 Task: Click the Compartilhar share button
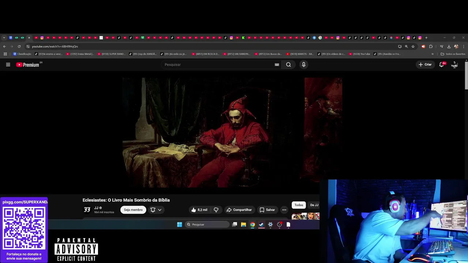239,210
